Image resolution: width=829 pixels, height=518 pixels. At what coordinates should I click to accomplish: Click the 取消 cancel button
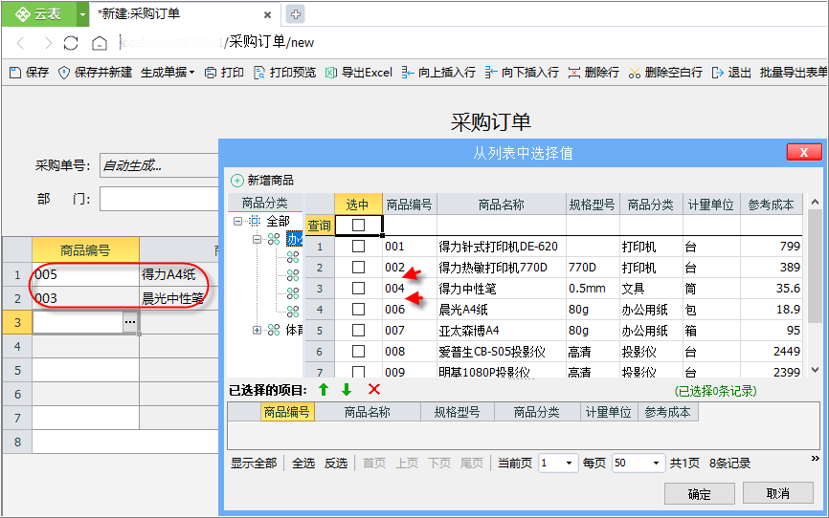click(x=777, y=493)
